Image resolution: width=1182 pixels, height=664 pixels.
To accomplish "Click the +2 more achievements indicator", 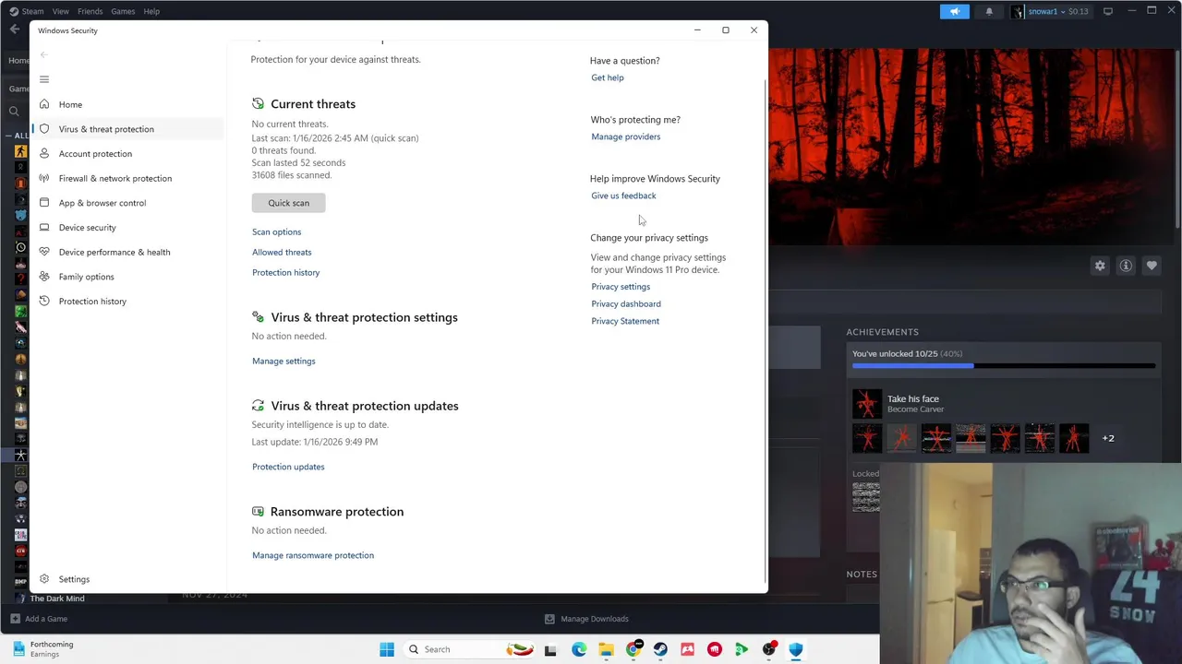I will pyautogui.click(x=1108, y=439).
